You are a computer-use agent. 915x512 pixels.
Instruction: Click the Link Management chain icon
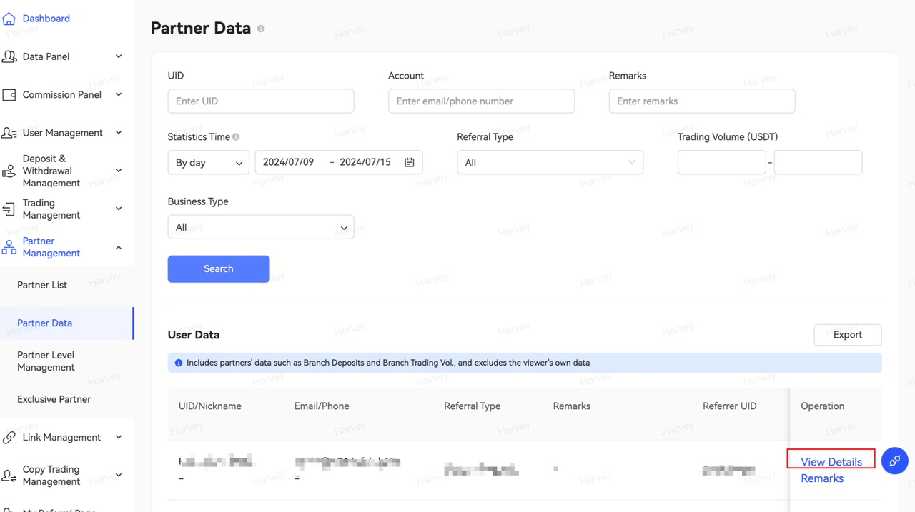(x=9, y=438)
